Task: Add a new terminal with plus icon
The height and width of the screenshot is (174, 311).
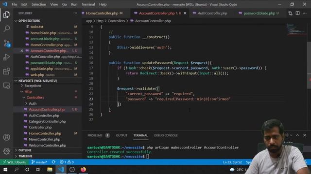Action: 287,135
